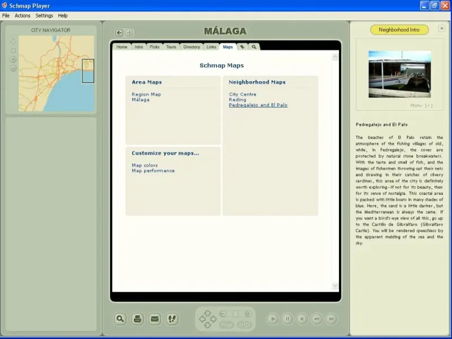
Task: Open Pedregalejo and El Palo map link
Action: pyautogui.click(x=258, y=105)
